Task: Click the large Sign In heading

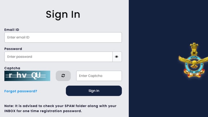Action: pos(63,14)
